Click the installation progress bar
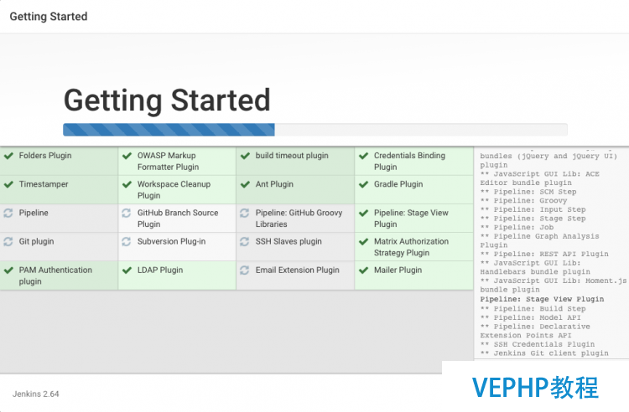This screenshot has height=412, width=629. pyautogui.click(x=314, y=130)
